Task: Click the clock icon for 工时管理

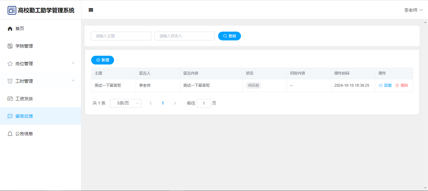Action: coord(10,81)
